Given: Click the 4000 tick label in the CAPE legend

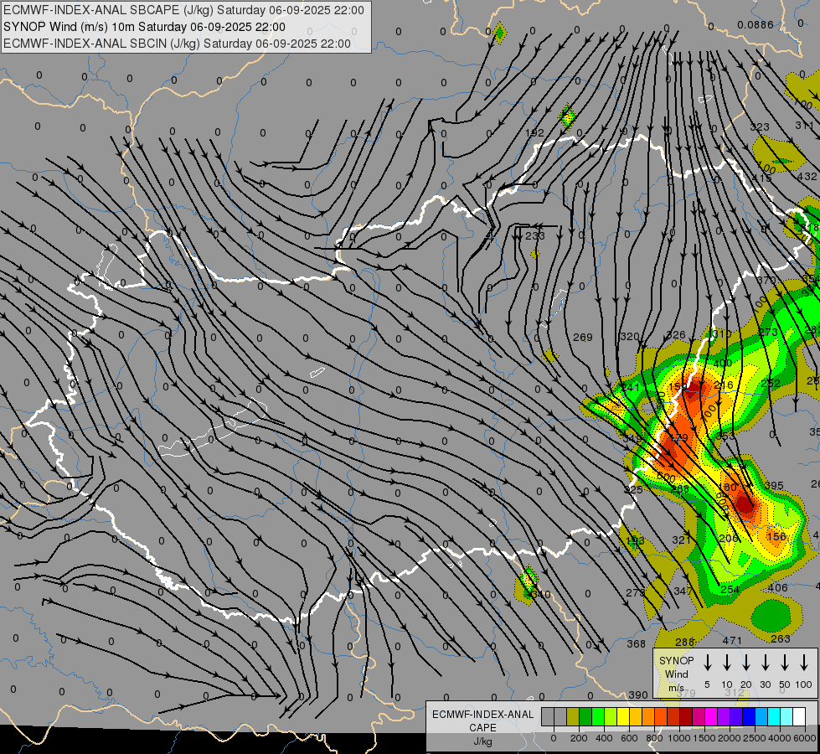Looking at the screenshot, I should coord(780,738).
